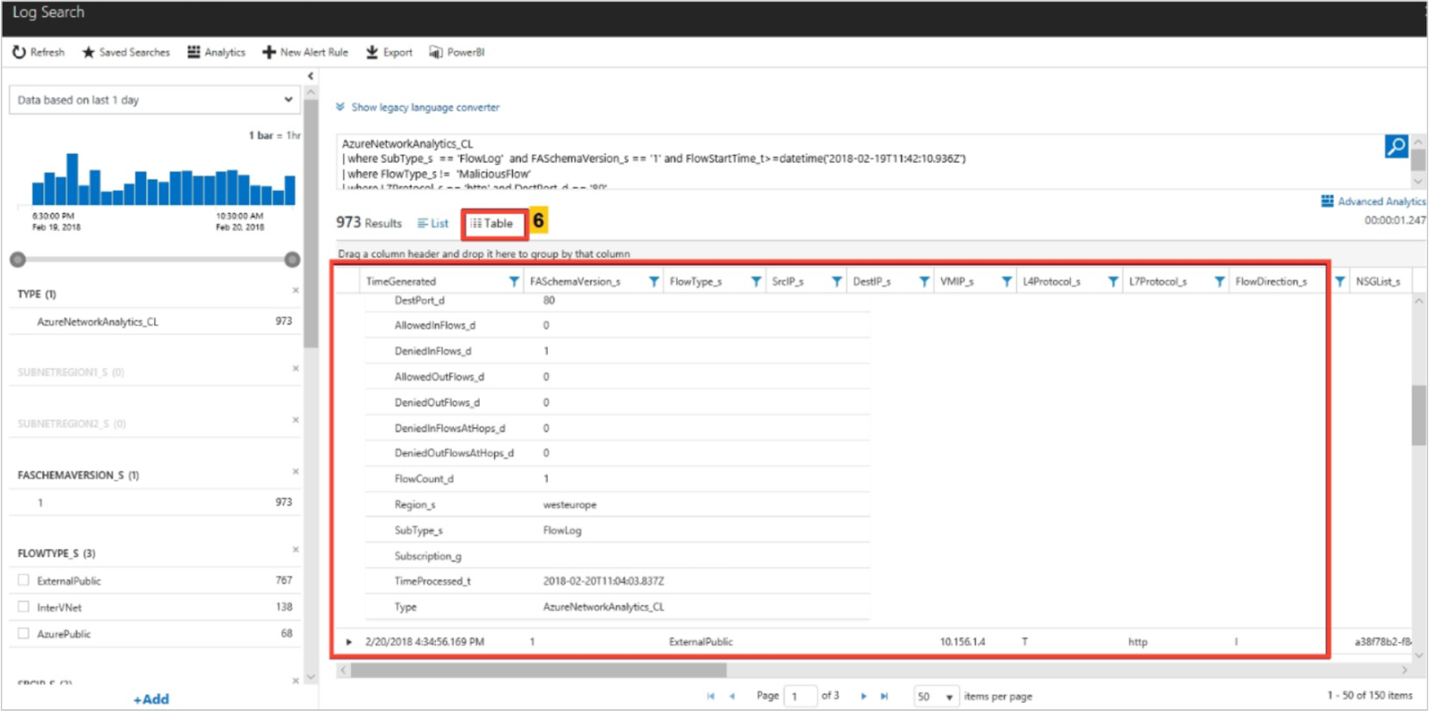The width and height of the screenshot is (1429, 711).
Task: Check the AzurePublic flow type checkbox
Action: click(23, 633)
